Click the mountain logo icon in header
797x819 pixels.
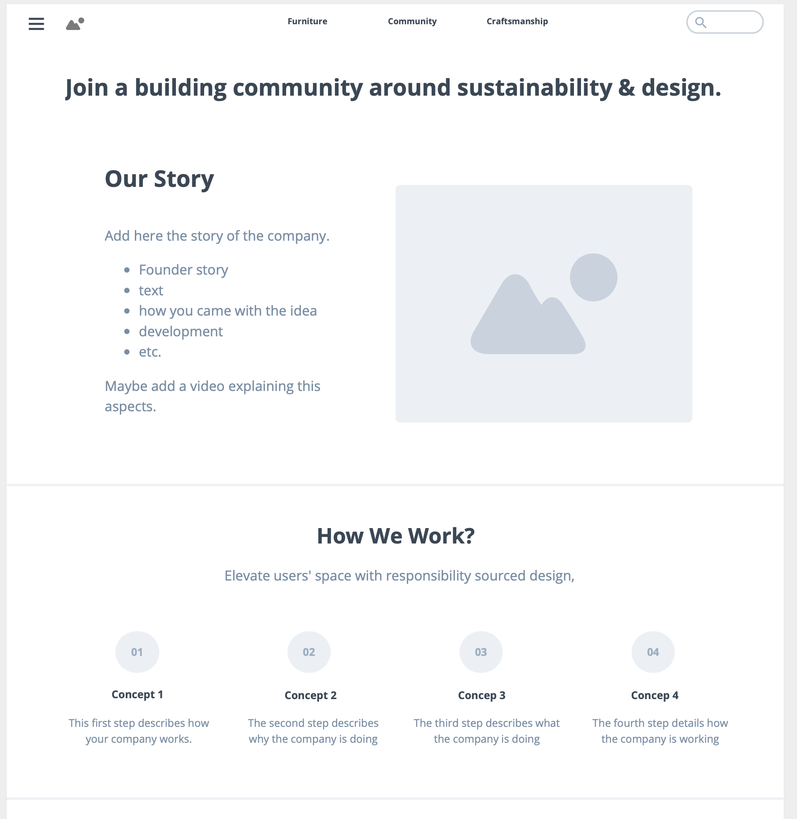(75, 24)
